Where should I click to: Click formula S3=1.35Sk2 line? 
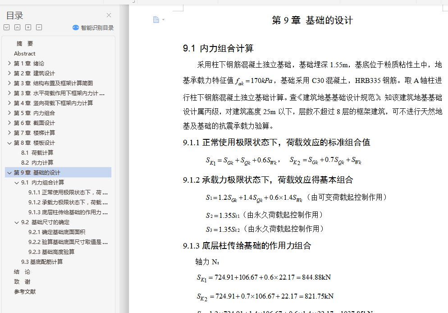tap(265, 229)
